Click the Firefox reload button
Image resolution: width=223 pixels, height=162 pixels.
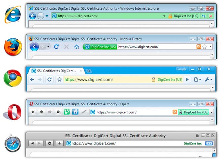pos(56,47)
